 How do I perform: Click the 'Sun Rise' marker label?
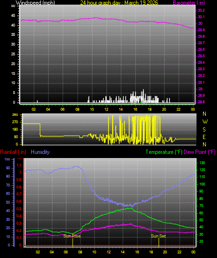[72, 236]
